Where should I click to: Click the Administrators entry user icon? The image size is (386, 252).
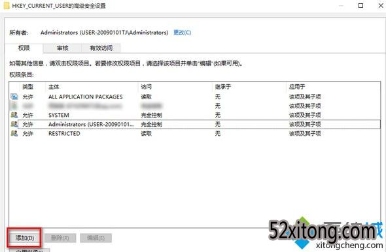click(x=14, y=124)
